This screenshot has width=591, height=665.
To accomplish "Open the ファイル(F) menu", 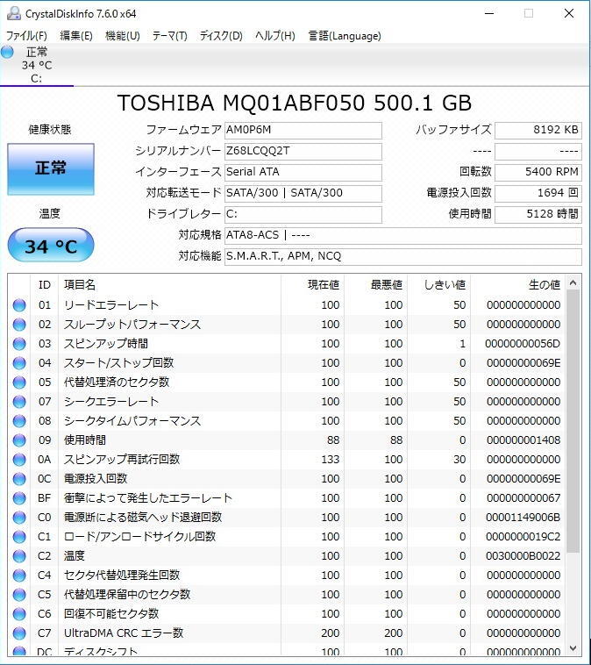I will click(x=26, y=36).
